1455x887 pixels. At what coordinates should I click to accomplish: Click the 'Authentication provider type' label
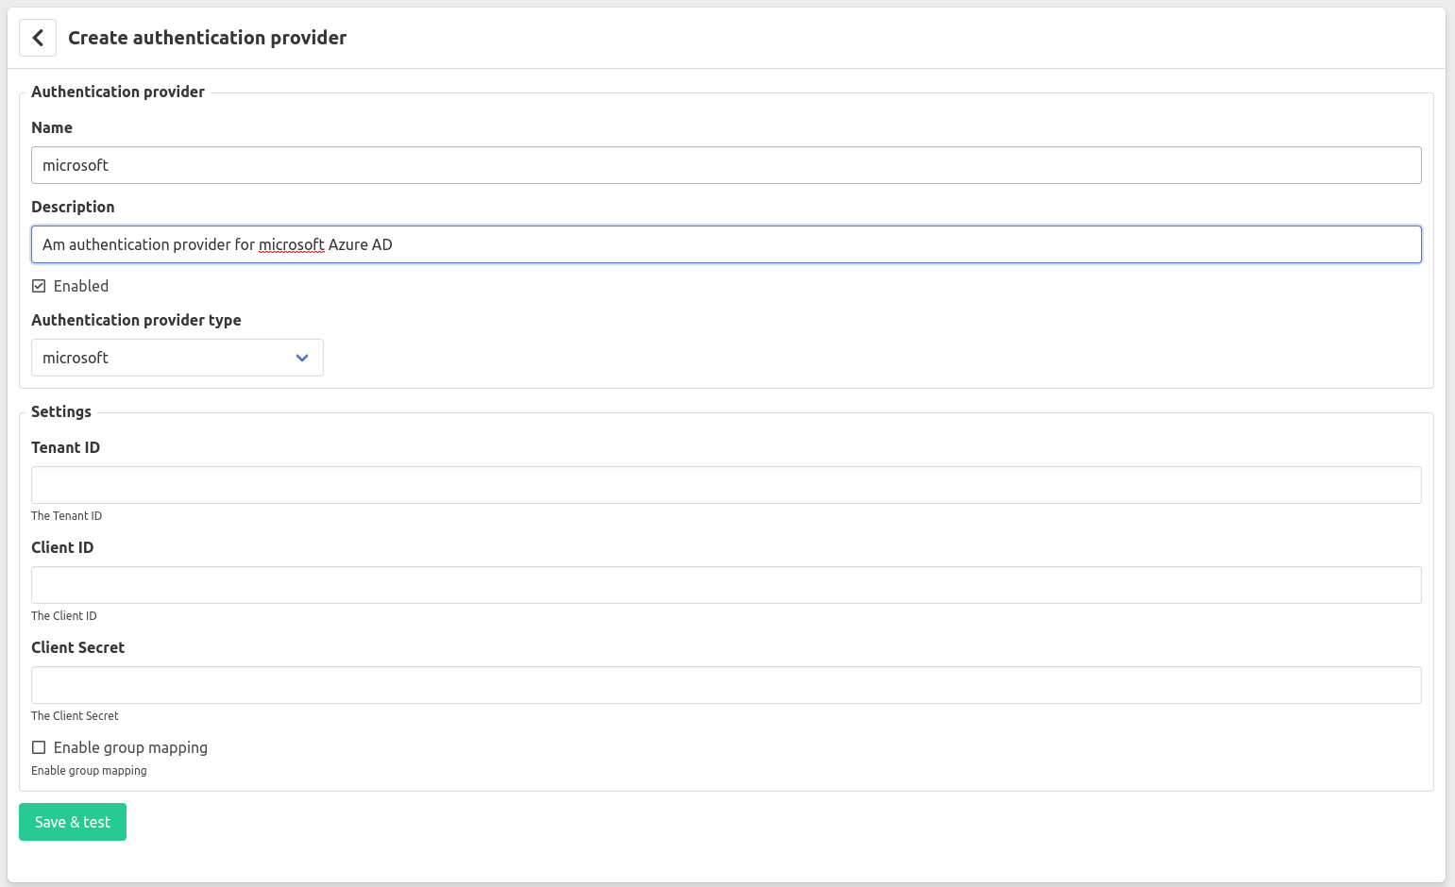coord(136,320)
